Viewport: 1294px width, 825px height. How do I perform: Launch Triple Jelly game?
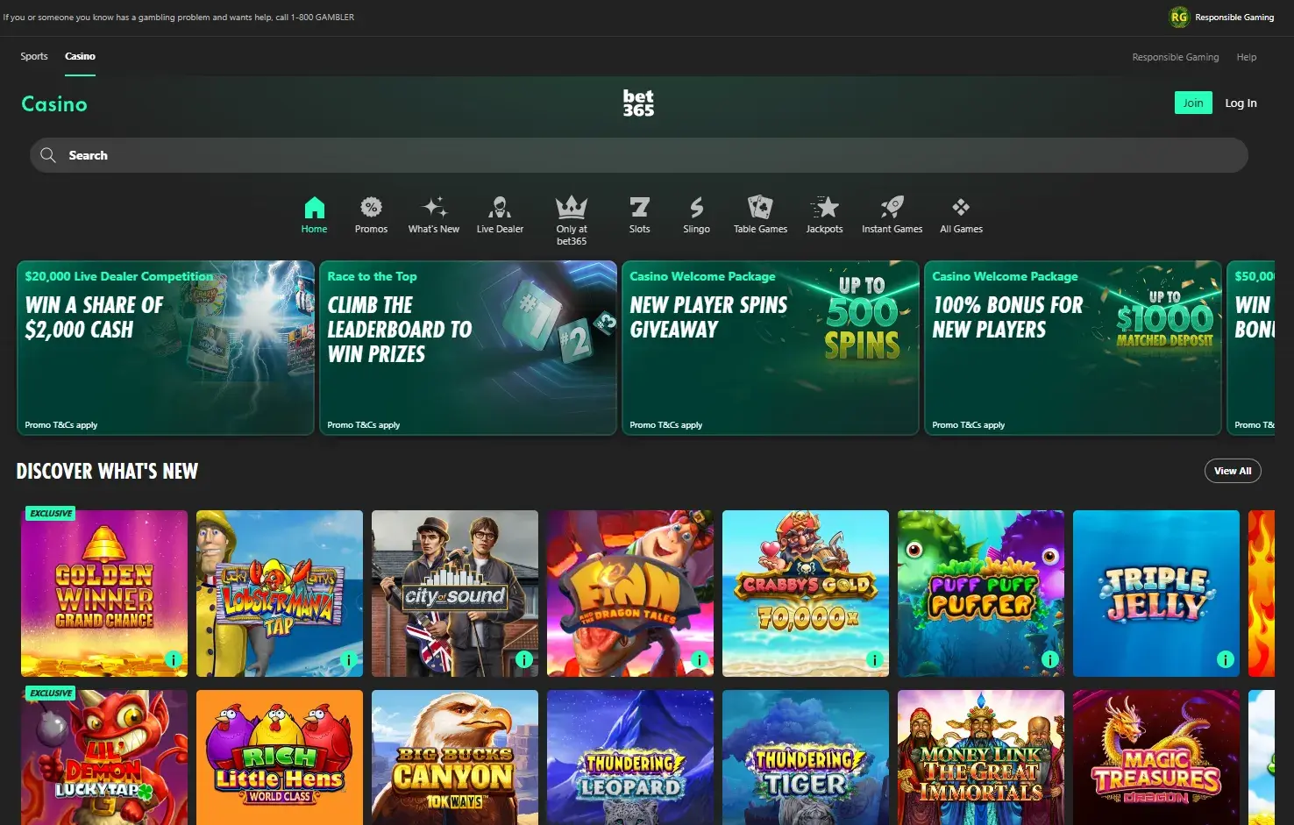pyautogui.click(x=1156, y=594)
